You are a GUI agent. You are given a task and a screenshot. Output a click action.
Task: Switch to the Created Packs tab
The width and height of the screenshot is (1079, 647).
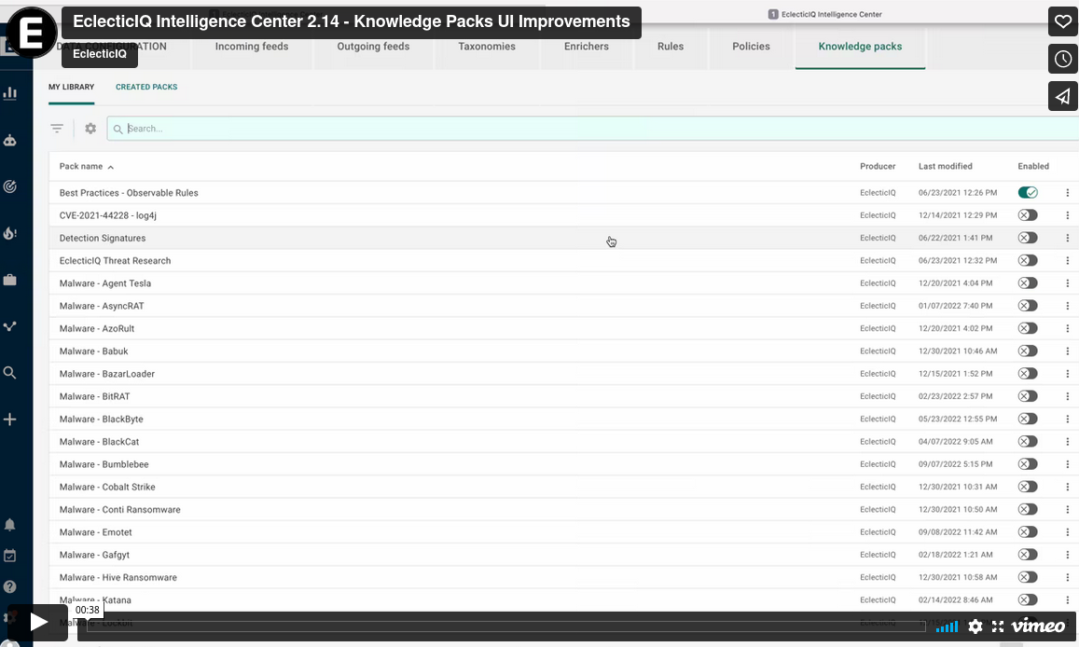click(146, 87)
